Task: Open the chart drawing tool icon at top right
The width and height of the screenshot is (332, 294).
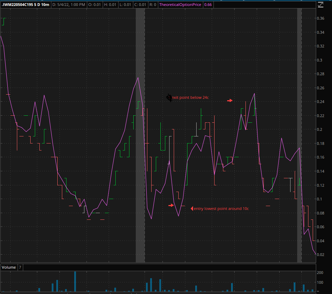Action: pyautogui.click(x=320, y=5)
